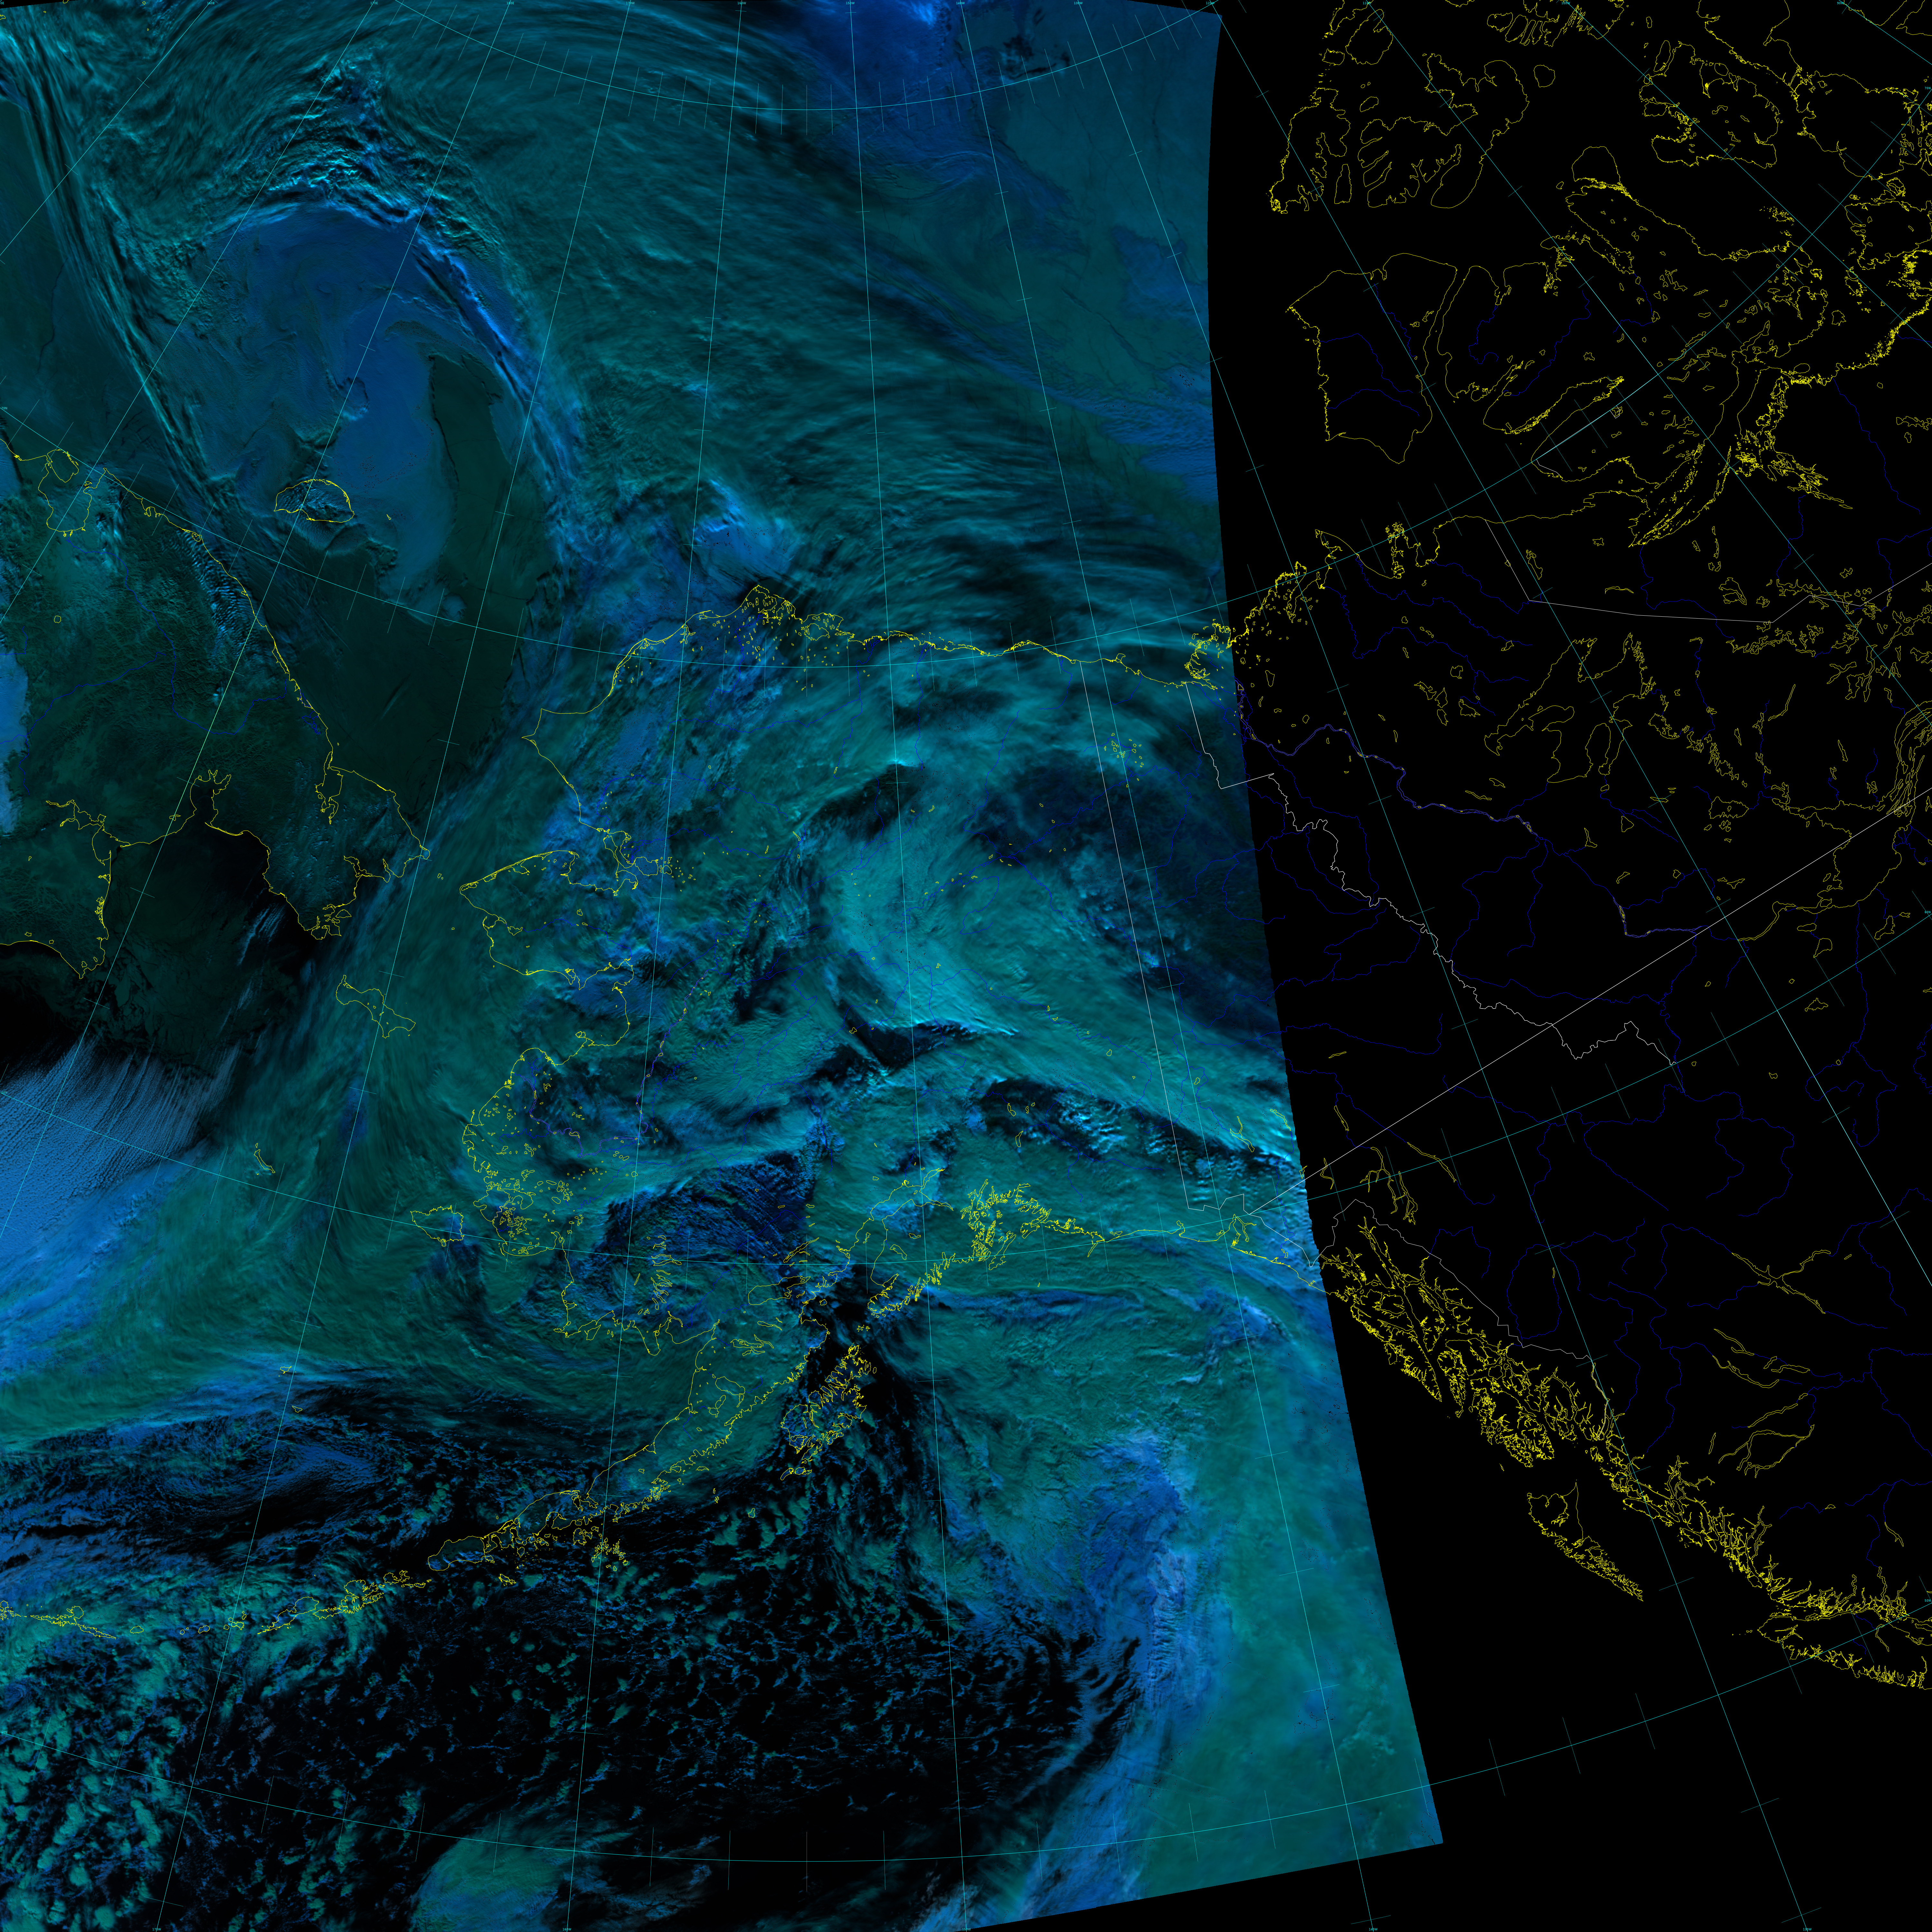Image resolution: width=1932 pixels, height=1932 pixels.
Task: Select the 120W longitude label
Action: click(x=1210, y=3)
